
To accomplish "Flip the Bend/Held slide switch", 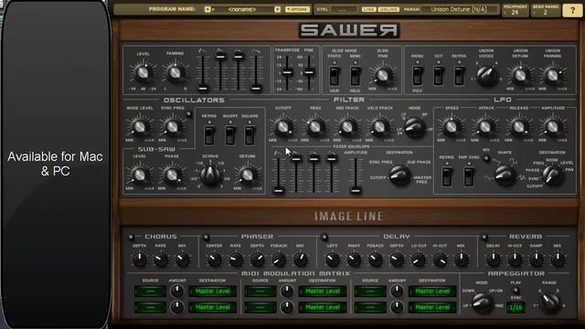I will click(355, 76).
